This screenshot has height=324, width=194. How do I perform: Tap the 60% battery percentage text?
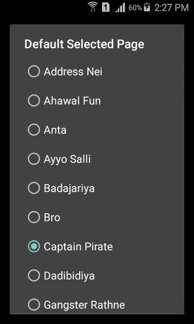(x=135, y=8)
